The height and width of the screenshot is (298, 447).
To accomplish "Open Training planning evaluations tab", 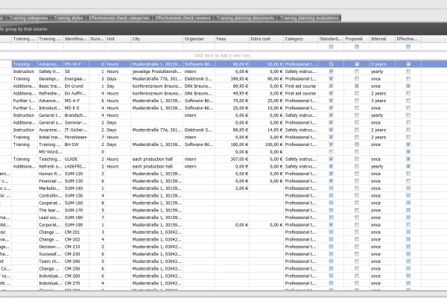I will (x=309, y=18).
